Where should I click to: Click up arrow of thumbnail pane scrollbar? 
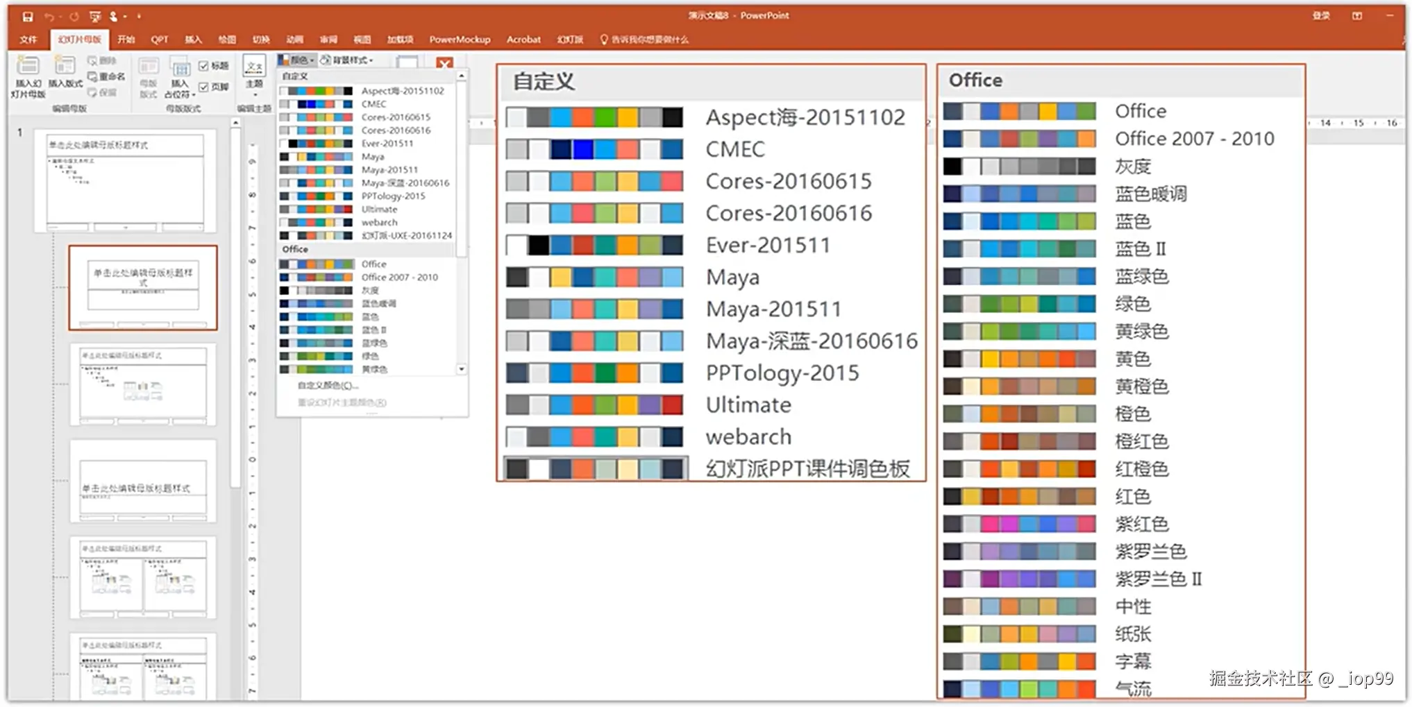coord(236,123)
